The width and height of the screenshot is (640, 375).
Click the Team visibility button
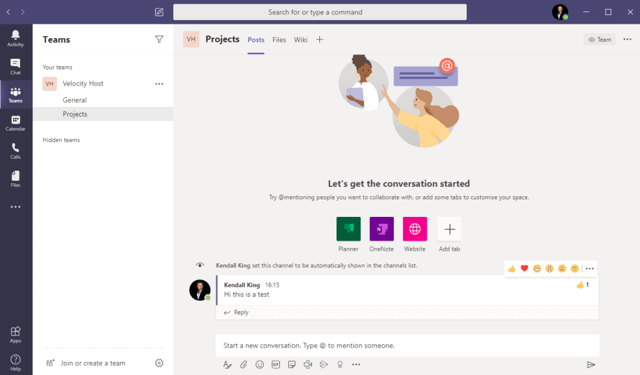tap(599, 39)
